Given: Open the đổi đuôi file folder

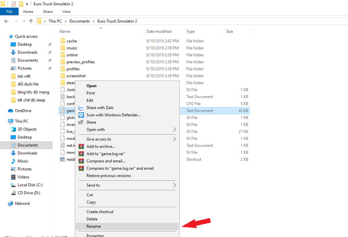Looking at the screenshot, I should (28, 84).
